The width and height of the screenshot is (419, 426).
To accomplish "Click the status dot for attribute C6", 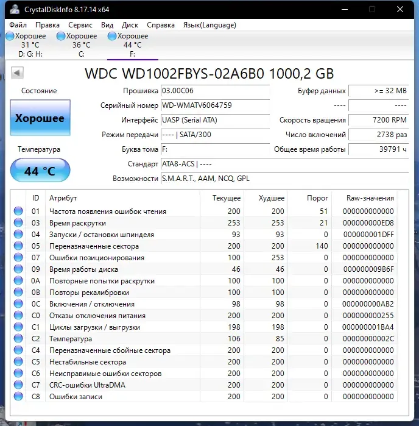I will [18, 374].
